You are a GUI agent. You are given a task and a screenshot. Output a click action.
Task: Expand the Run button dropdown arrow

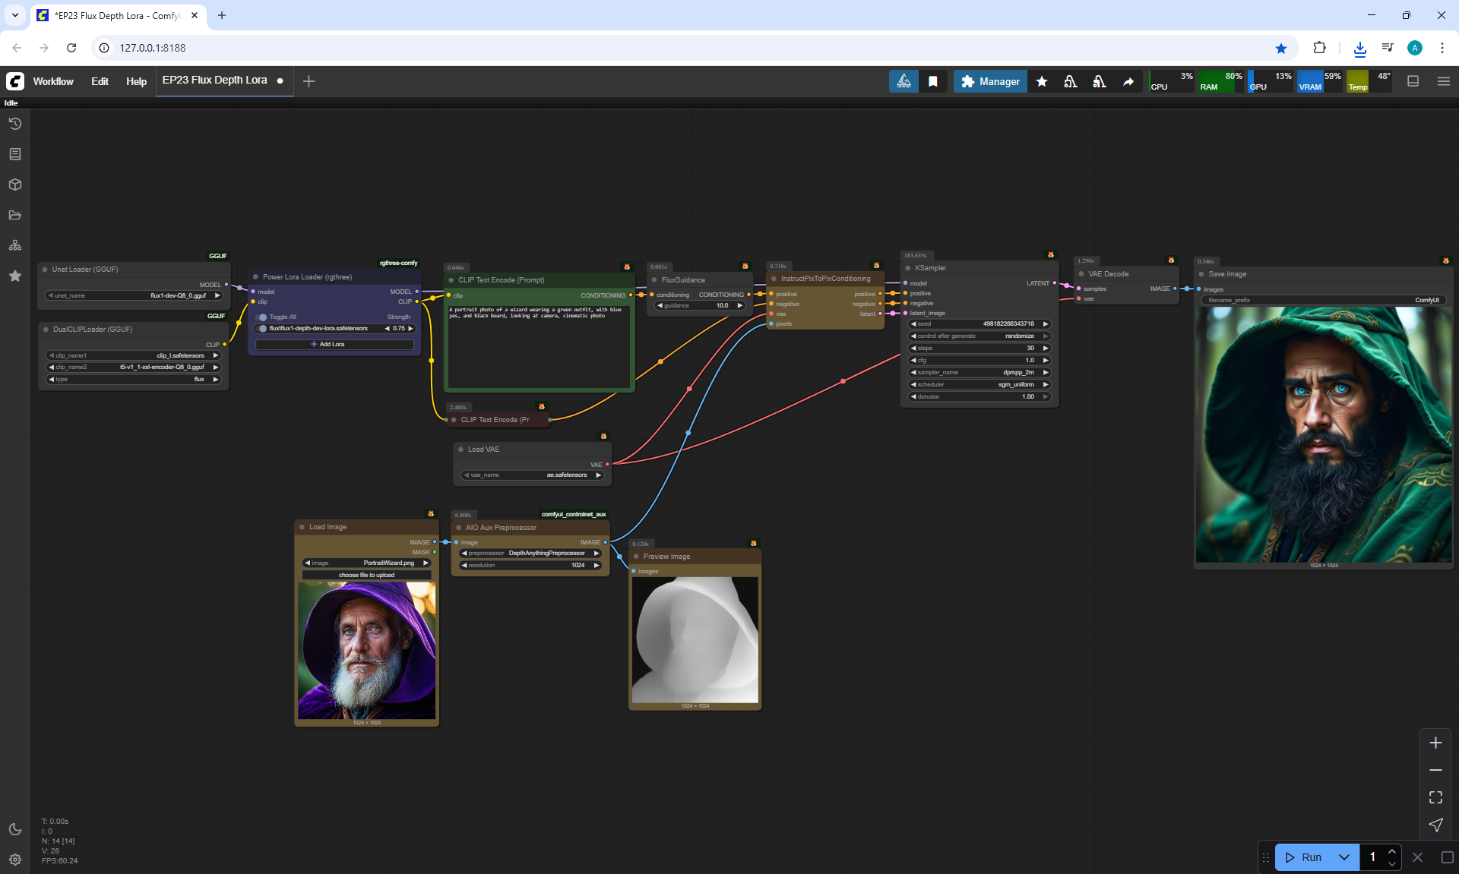click(1343, 857)
